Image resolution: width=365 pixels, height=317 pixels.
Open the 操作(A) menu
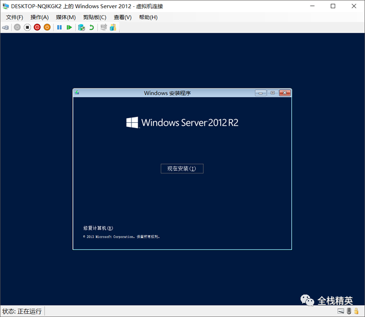40,17
